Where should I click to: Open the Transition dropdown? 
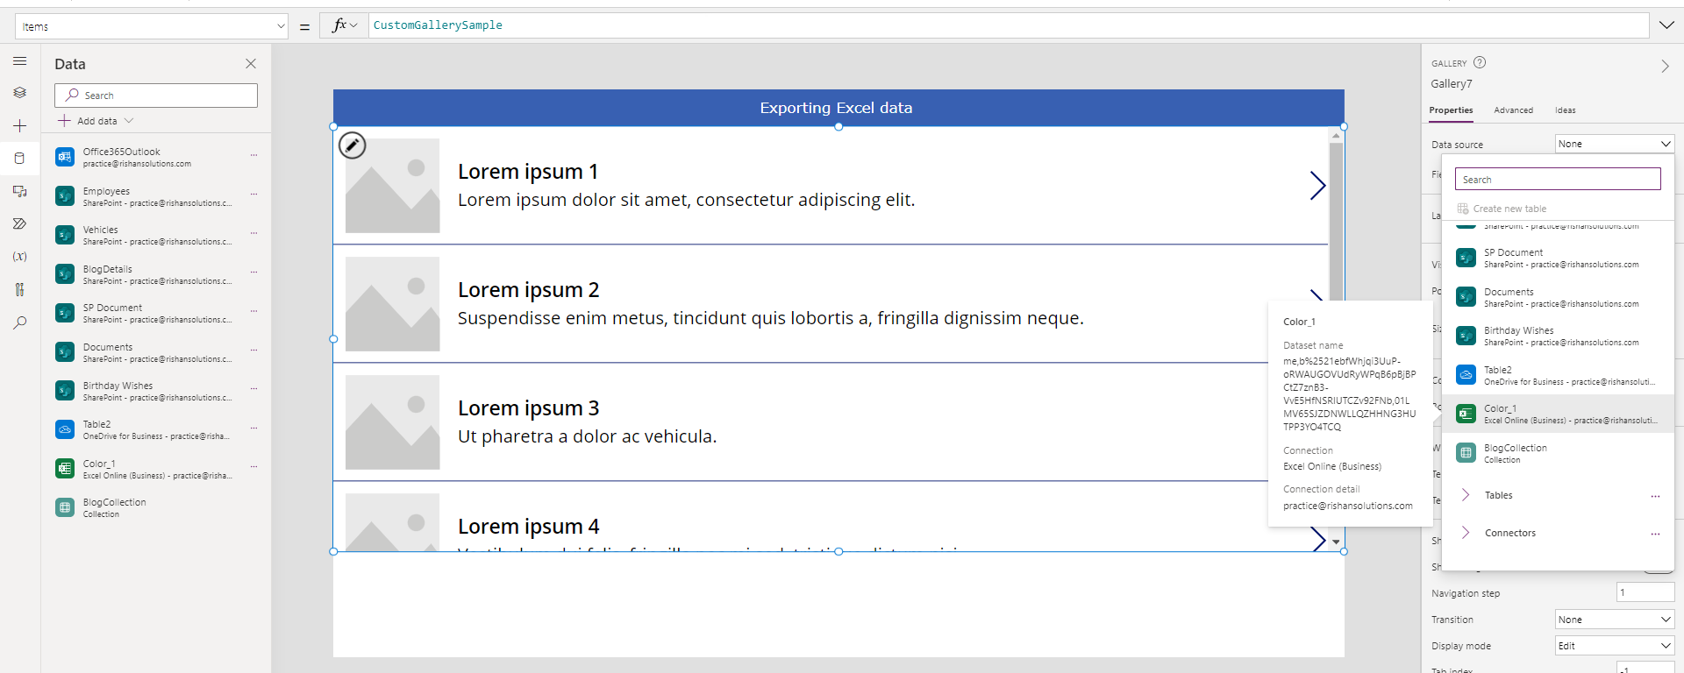coord(1614,620)
